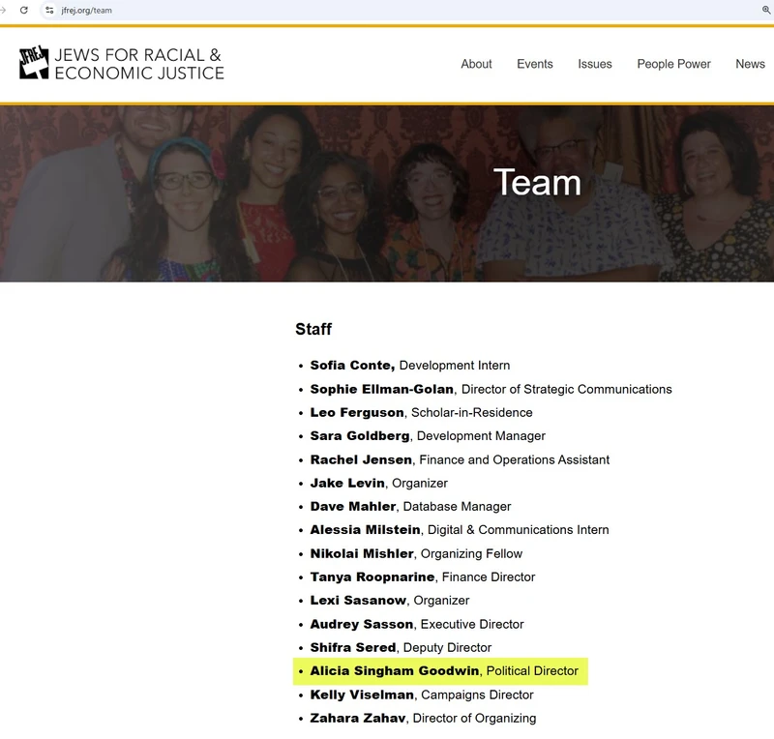Open the People Power menu

673,64
